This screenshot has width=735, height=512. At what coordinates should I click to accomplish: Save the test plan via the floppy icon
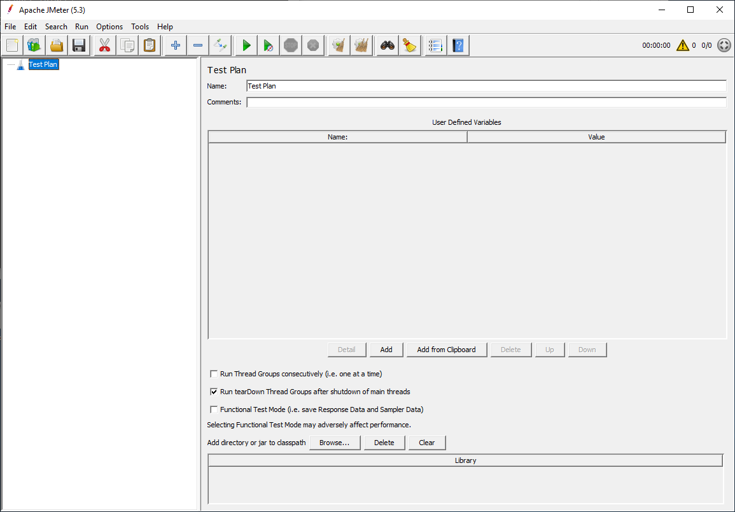click(x=79, y=45)
